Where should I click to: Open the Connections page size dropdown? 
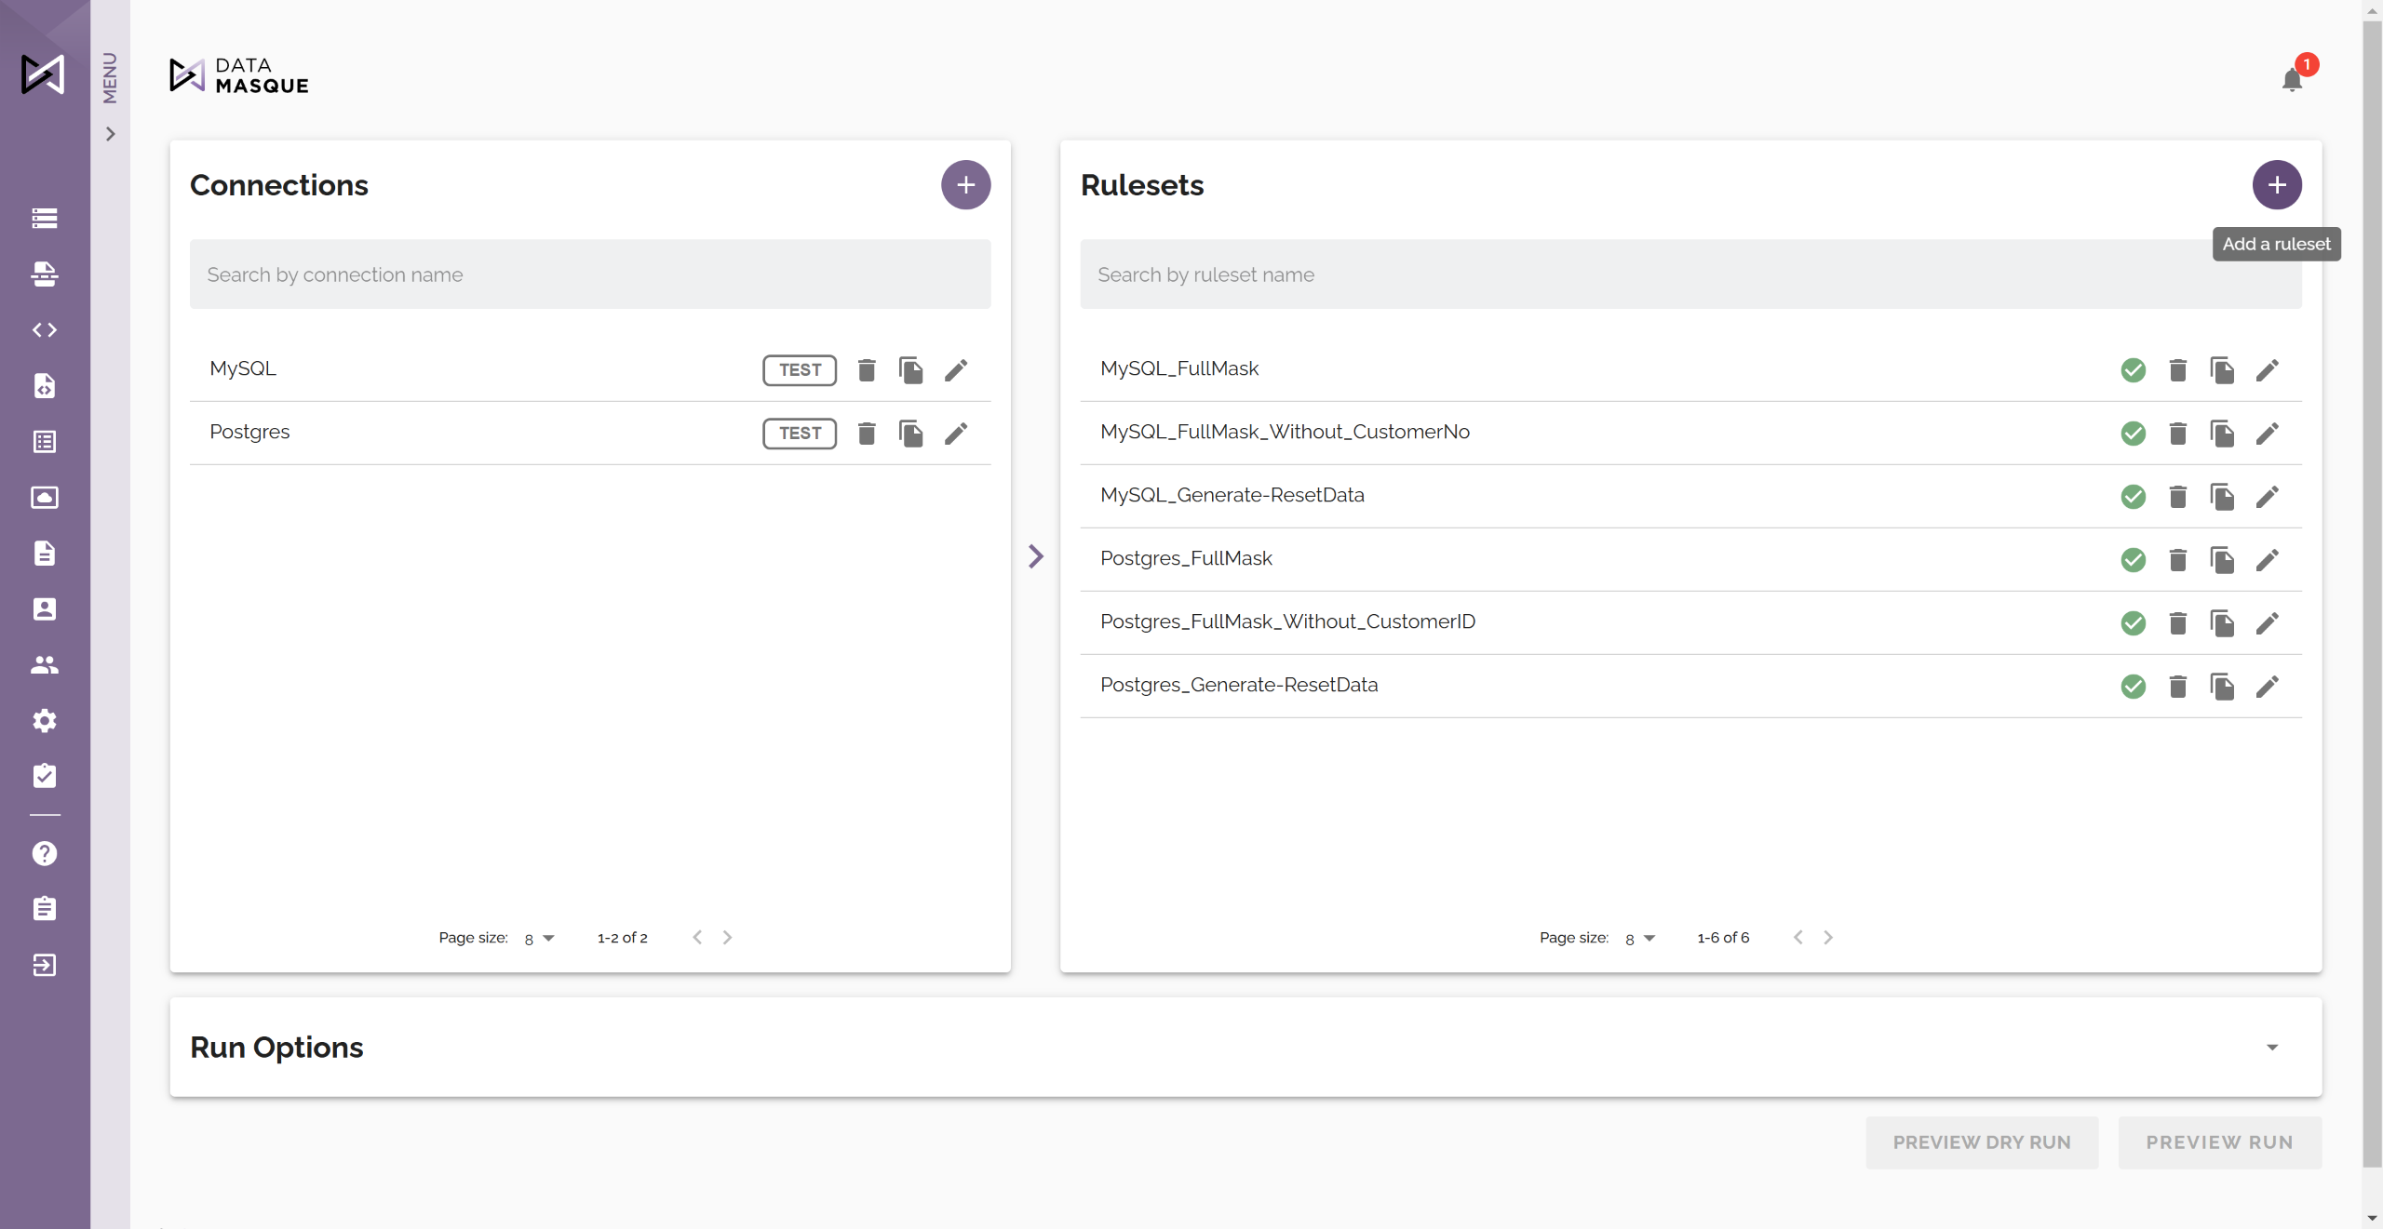540,939
